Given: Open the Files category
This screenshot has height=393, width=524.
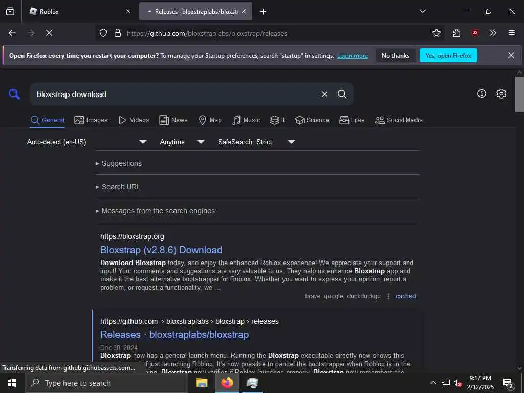Looking at the screenshot, I should coord(352,120).
